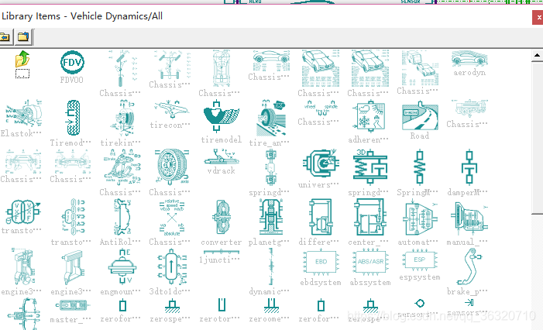Select the tire_an tire on road icon
The width and height of the screenshot is (543, 330).
point(271,118)
